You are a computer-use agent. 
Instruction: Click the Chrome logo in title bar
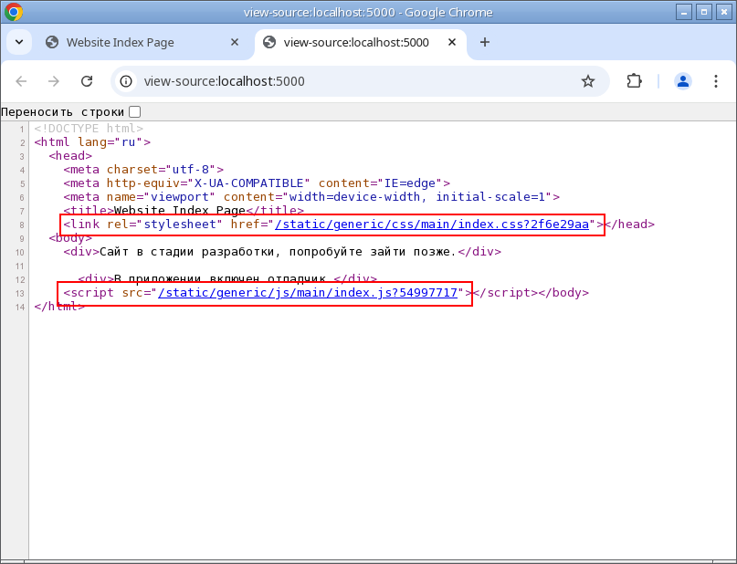click(x=13, y=12)
